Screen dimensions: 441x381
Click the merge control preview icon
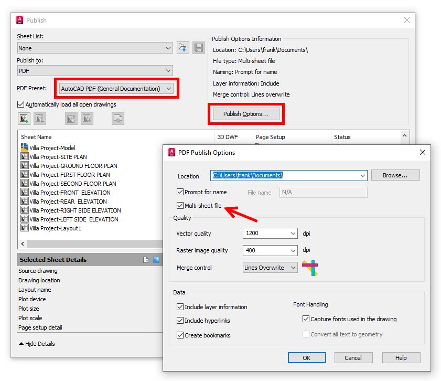coord(310,268)
